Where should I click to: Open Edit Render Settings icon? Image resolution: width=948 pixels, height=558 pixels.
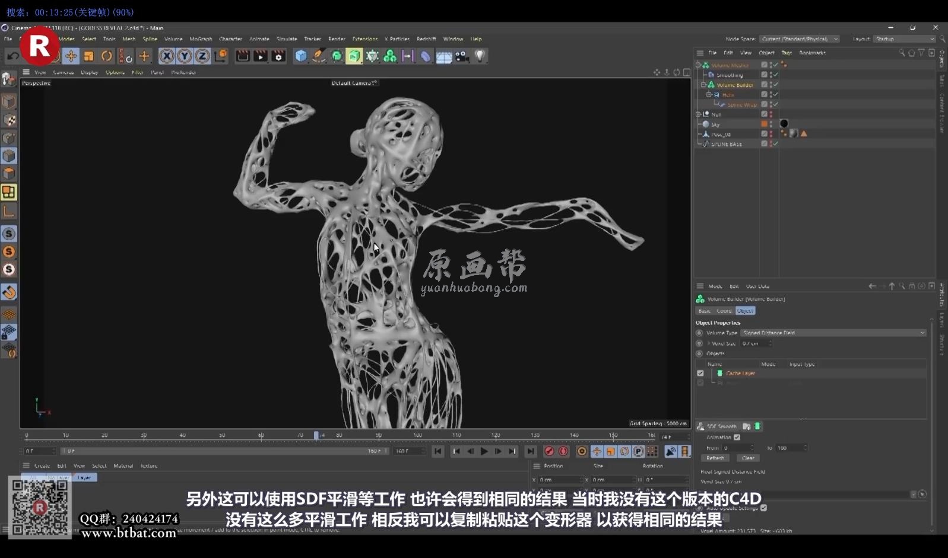click(x=278, y=56)
